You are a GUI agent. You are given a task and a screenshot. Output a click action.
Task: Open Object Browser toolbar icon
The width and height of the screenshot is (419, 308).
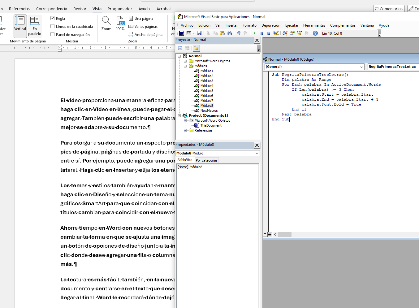pos(299,33)
